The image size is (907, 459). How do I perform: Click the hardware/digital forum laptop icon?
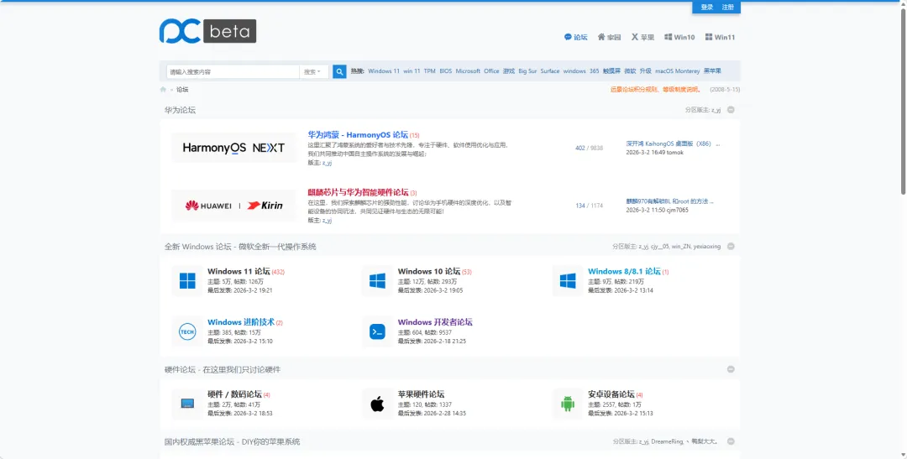click(x=187, y=404)
